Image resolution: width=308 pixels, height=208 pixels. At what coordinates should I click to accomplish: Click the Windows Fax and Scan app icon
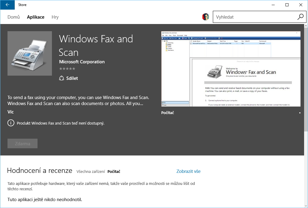tap(30, 53)
